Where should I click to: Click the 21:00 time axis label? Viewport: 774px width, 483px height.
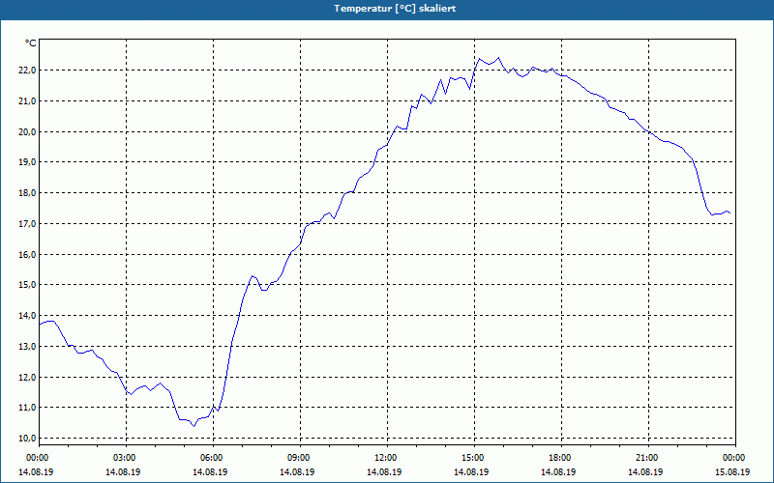(646, 458)
